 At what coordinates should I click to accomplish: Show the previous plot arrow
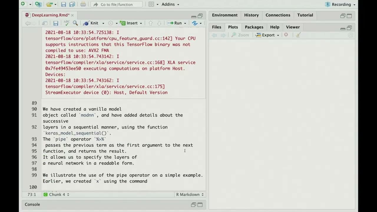214,35
